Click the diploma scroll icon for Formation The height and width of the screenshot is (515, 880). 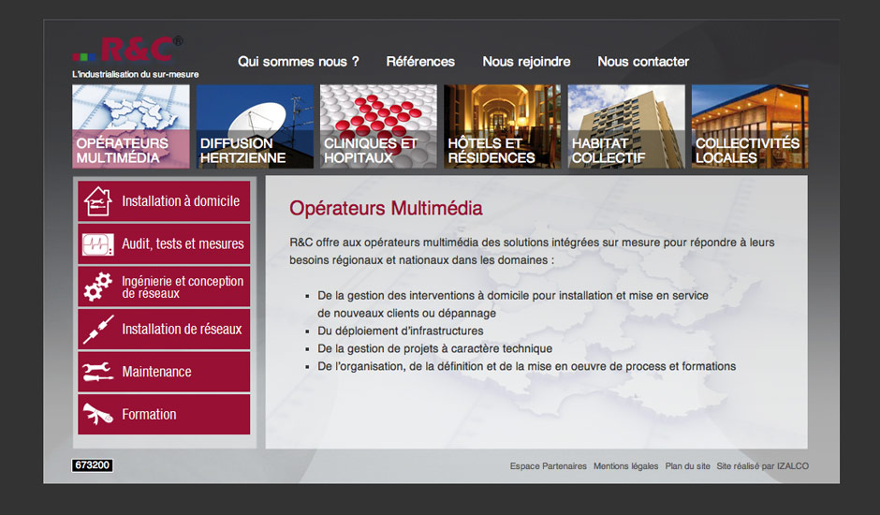tap(97, 414)
